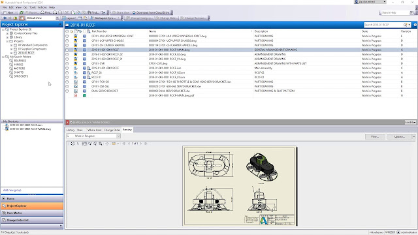
Task: Close the Project Explorer pane
Action: 60,25
